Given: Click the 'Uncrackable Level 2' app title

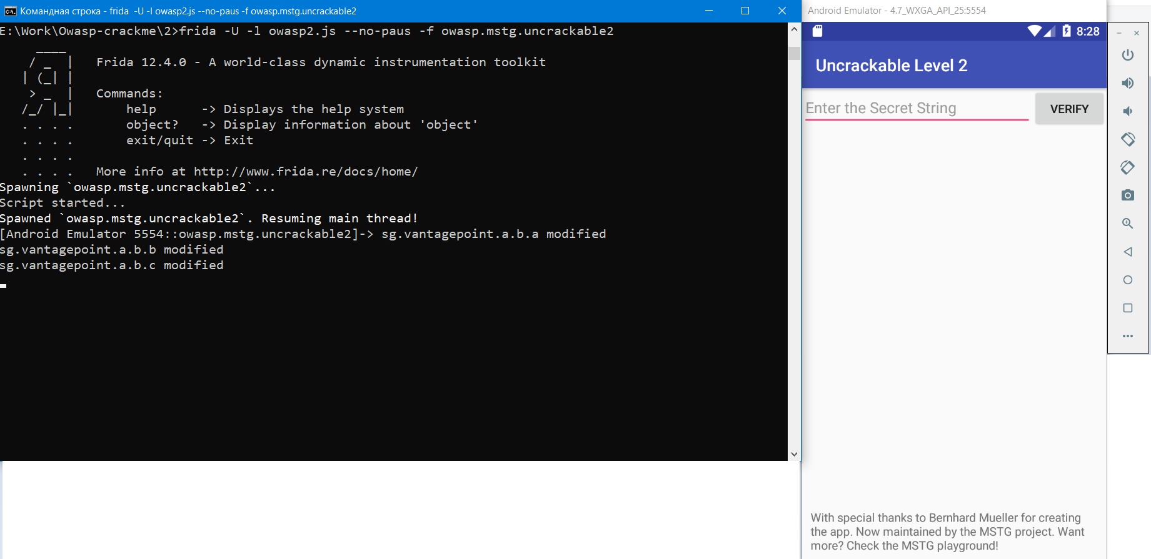Looking at the screenshot, I should tap(892, 66).
